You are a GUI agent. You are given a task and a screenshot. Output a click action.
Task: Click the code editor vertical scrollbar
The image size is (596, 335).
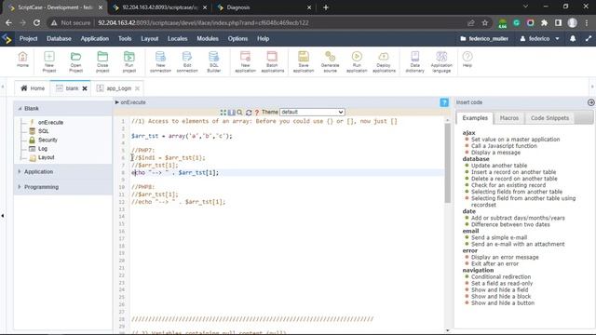(447, 164)
